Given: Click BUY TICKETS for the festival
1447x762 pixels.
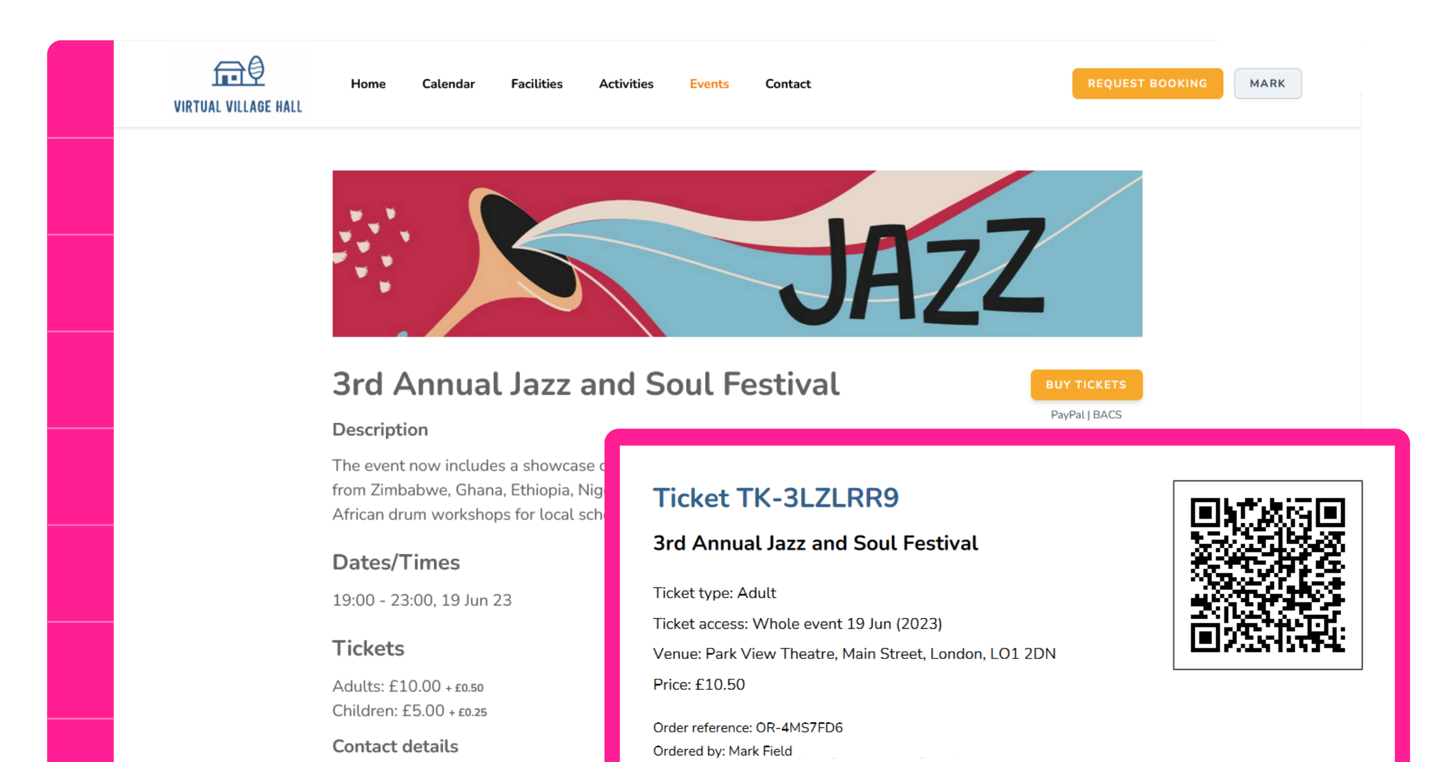Looking at the screenshot, I should click(1086, 385).
